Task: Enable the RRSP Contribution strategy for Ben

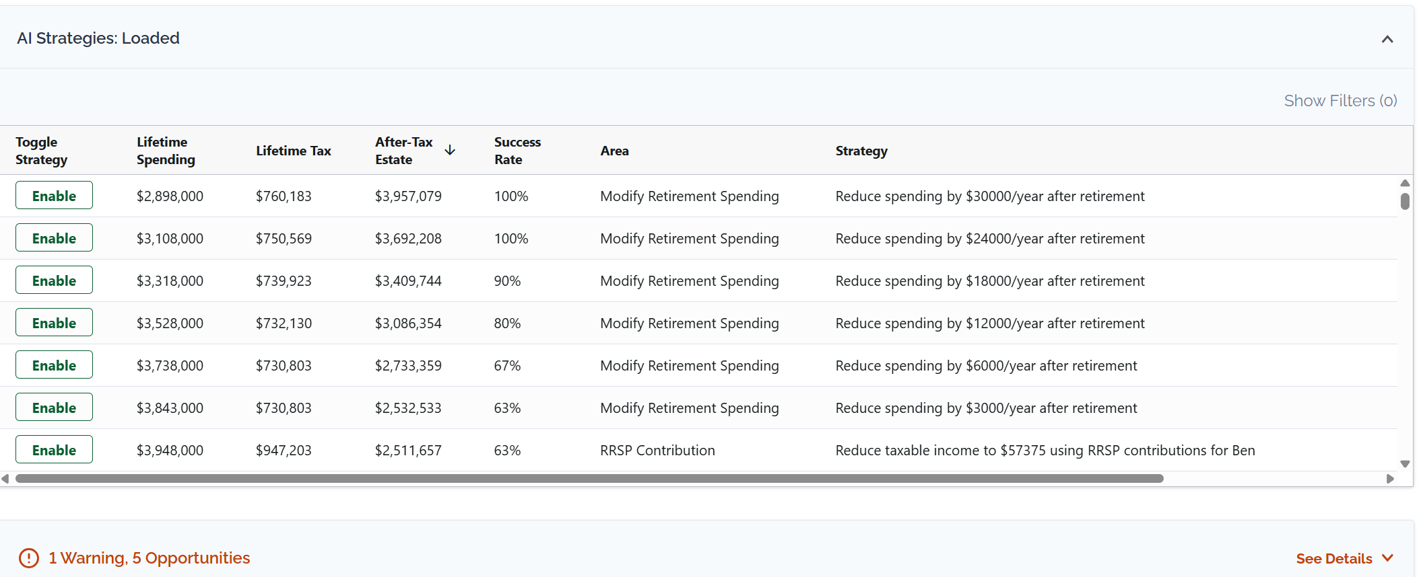Action: [54, 450]
